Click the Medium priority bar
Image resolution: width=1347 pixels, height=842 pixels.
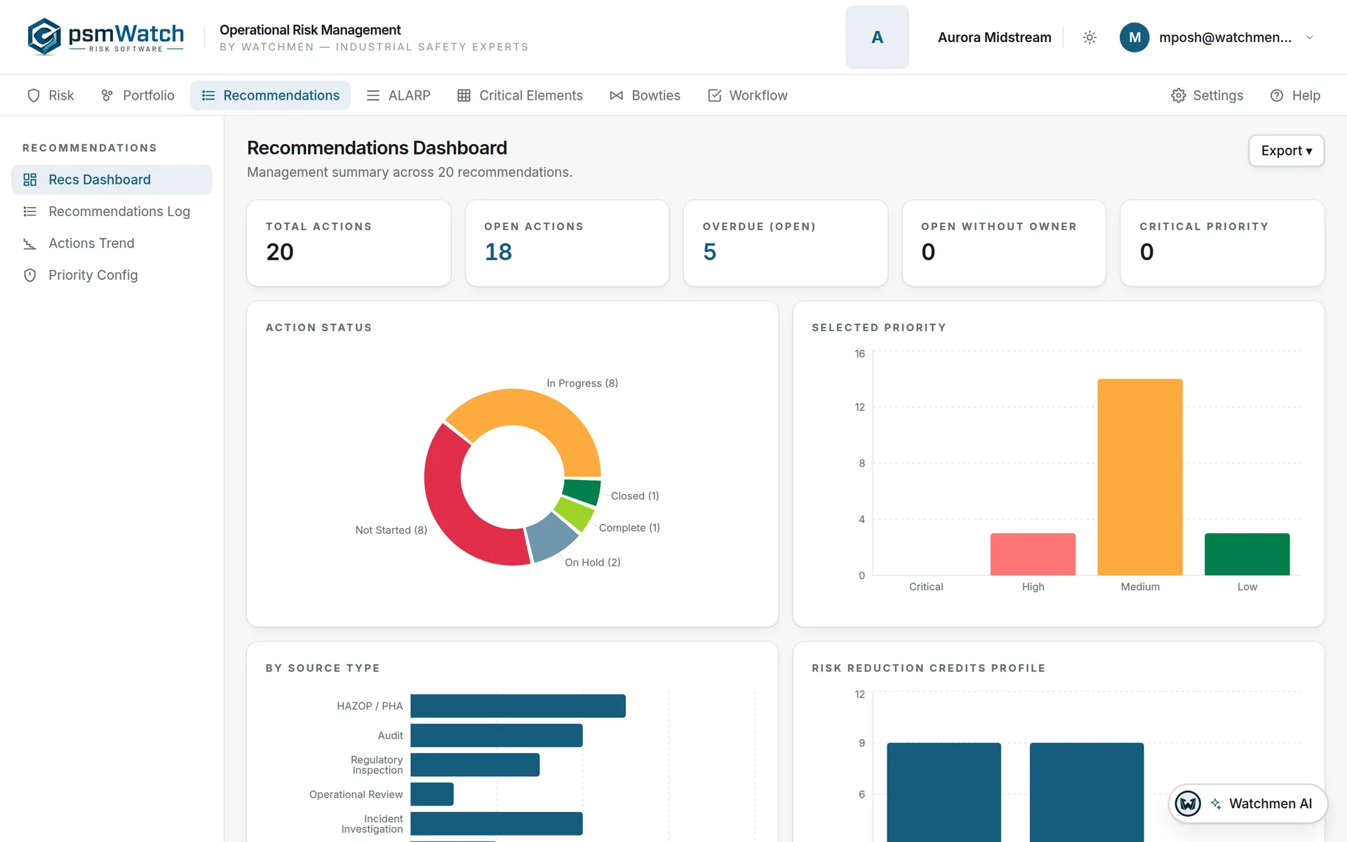tap(1140, 477)
